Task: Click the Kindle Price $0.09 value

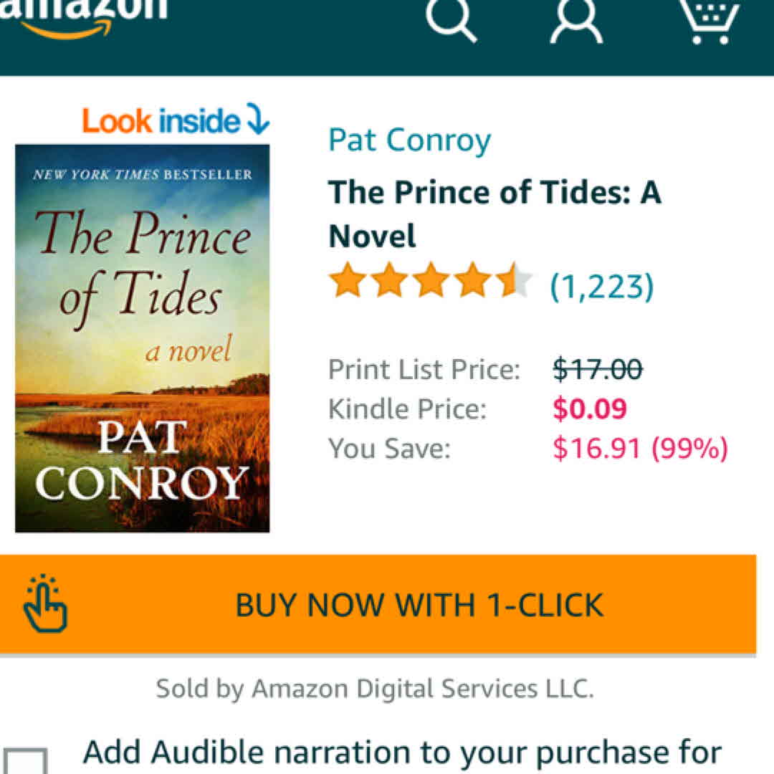Action: [x=590, y=409]
